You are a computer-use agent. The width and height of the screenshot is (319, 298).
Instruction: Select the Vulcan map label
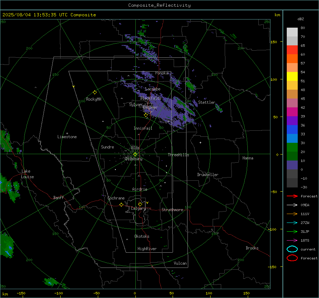point(180,263)
